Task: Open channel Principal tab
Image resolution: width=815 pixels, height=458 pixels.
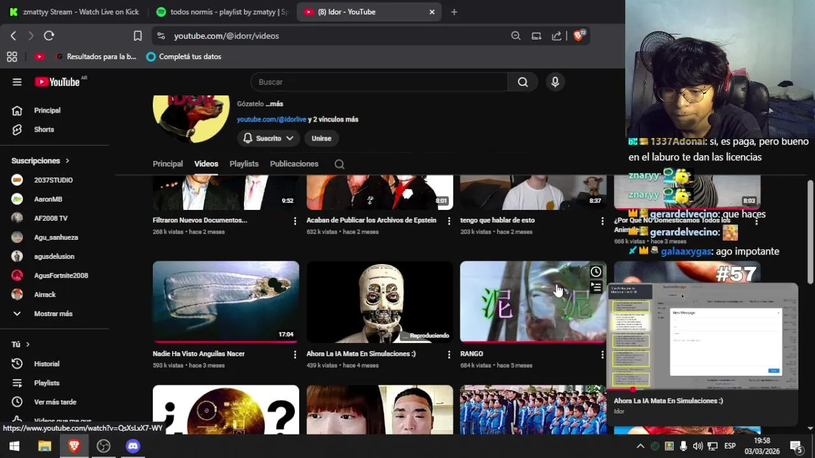Action: [167, 163]
